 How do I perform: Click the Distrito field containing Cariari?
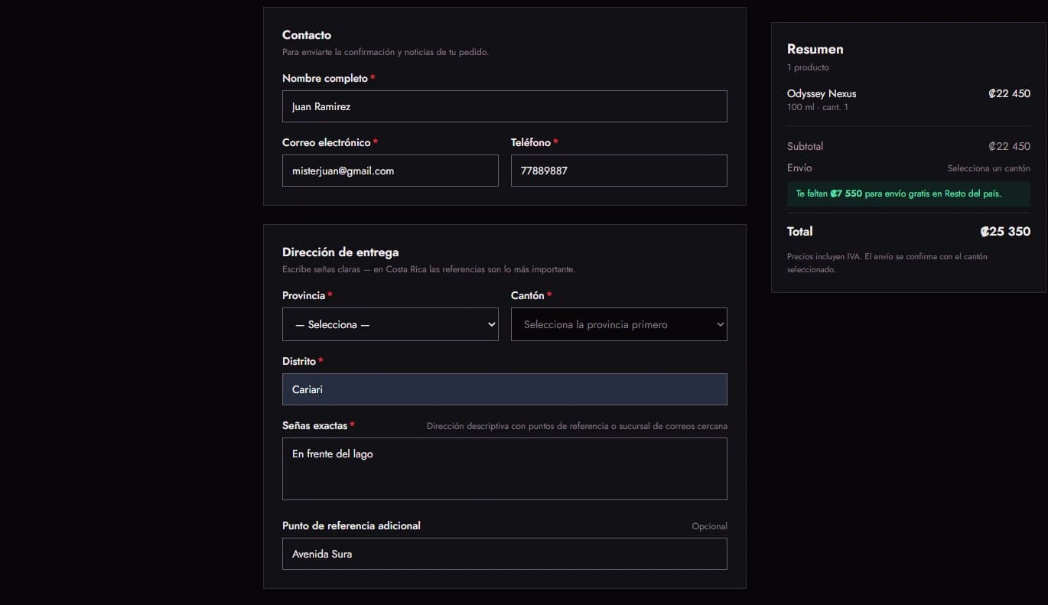pos(505,389)
